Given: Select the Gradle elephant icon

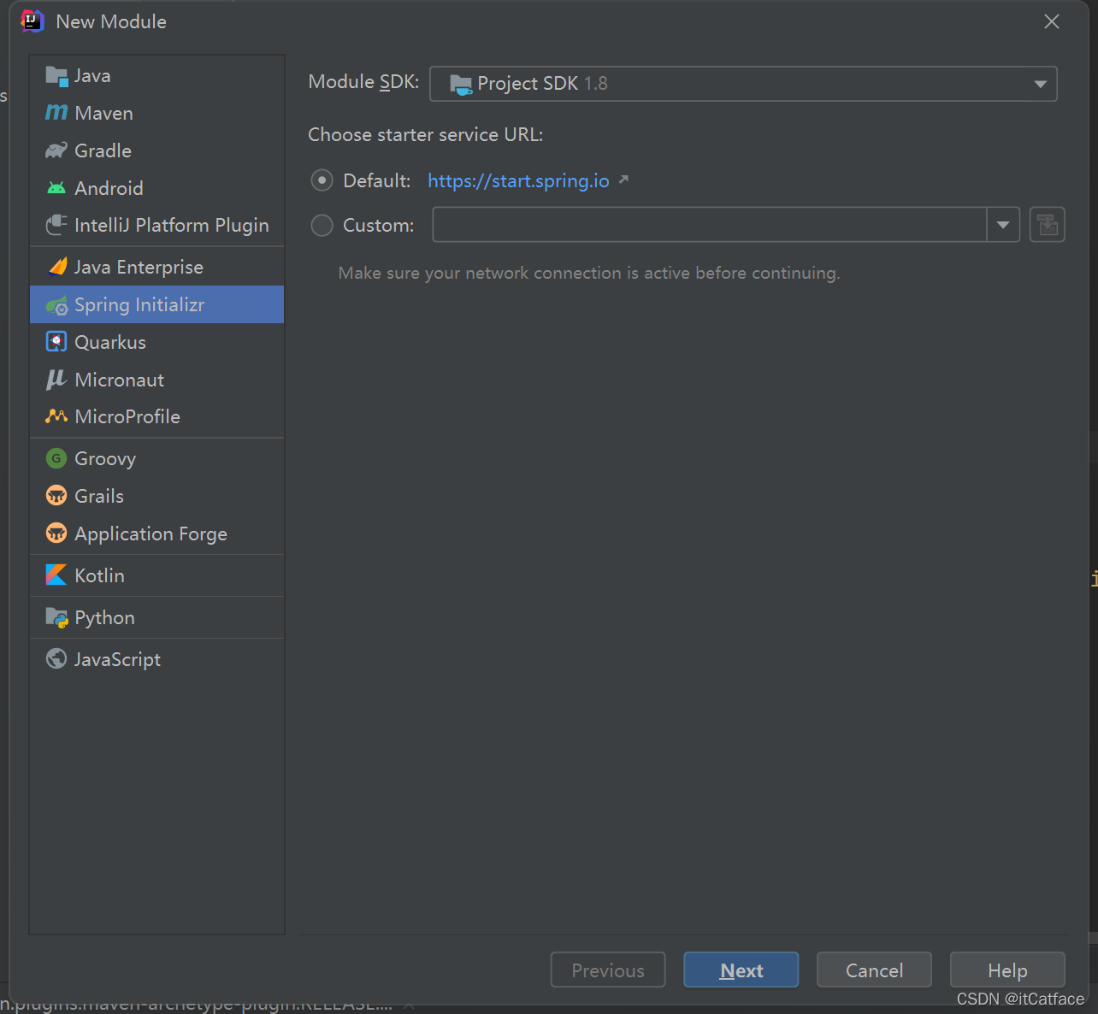Looking at the screenshot, I should click(x=56, y=150).
